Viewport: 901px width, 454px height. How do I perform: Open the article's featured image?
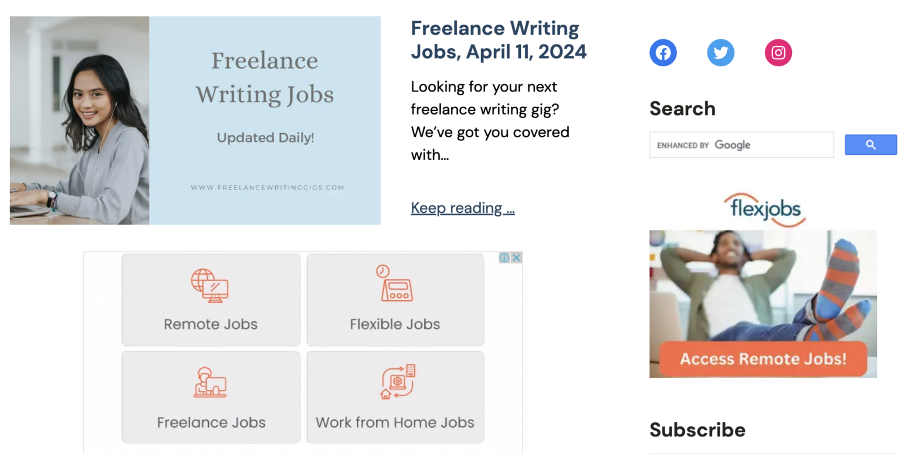194,120
